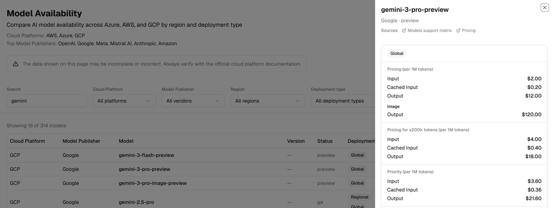This screenshot has width=553, height=208.
Task: Click the Global badge in gemini-3-pro-image-preview row
Action: (x=357, y=183)
